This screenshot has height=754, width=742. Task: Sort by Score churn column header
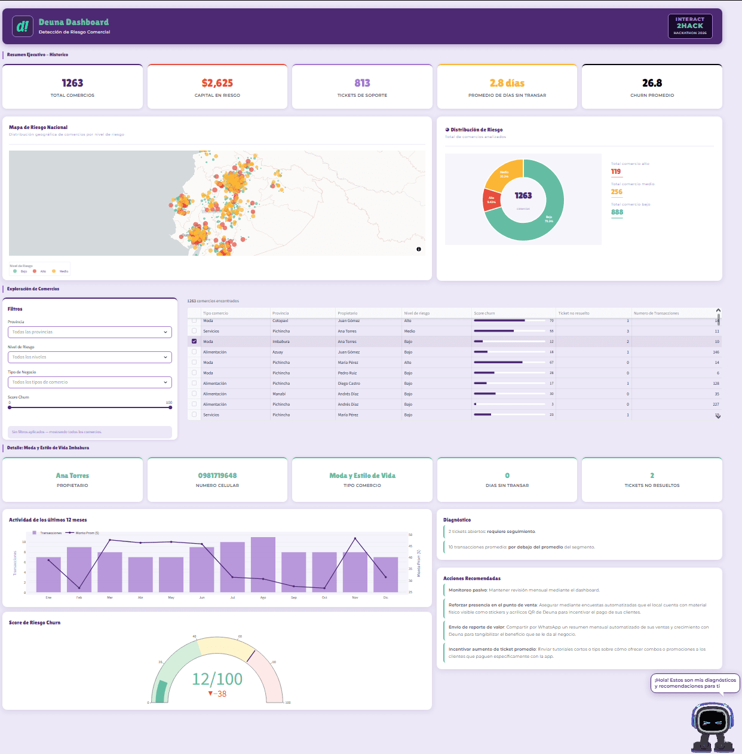(513, 313)
